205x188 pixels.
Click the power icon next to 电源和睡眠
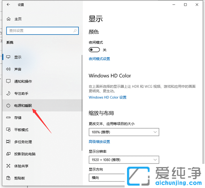[8, 105]
